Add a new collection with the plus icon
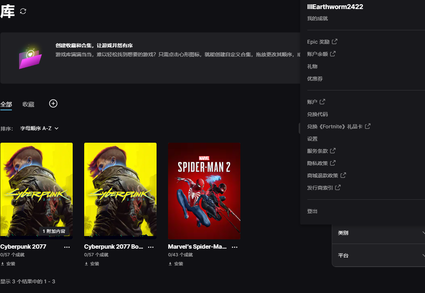 coord(53,103)
